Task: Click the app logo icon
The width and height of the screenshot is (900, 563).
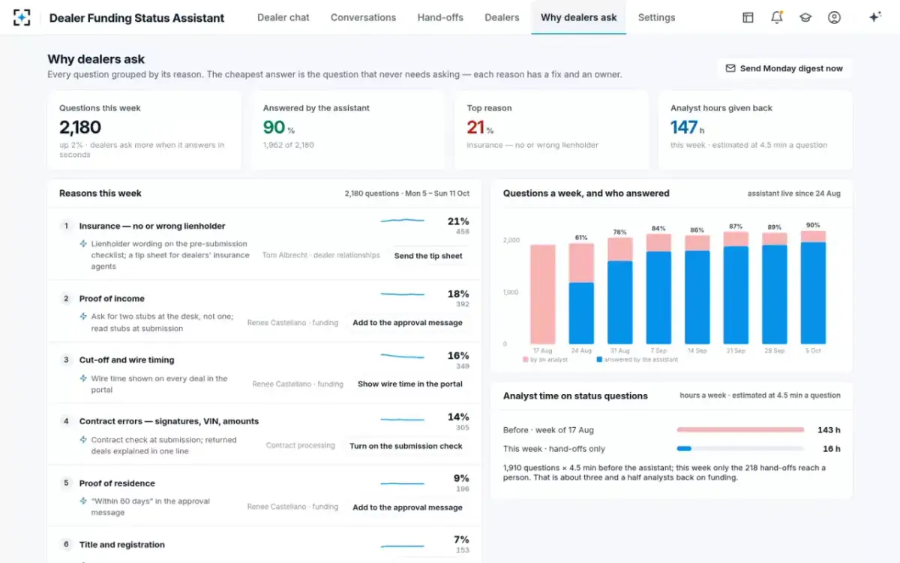Action: pyautogui.click(x=22, y=17)
